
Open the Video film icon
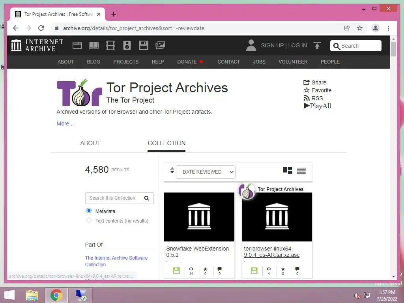point(110,45)
